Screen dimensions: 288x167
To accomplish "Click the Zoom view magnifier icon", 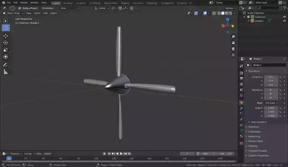I will (233, 37).
